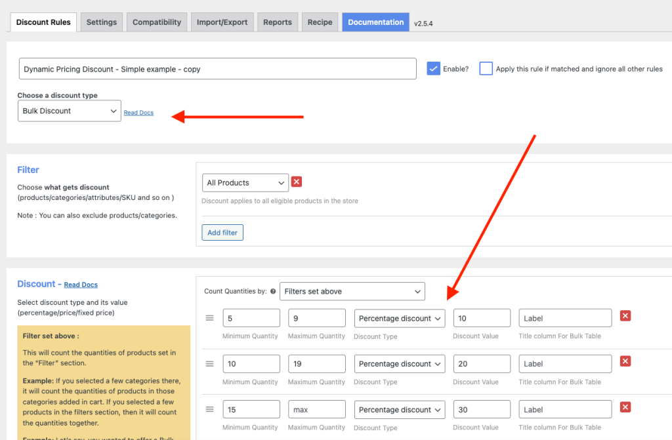Grab the drag handle of the first discount row
This screenshot has height=440, width=672.
[210, 318]
